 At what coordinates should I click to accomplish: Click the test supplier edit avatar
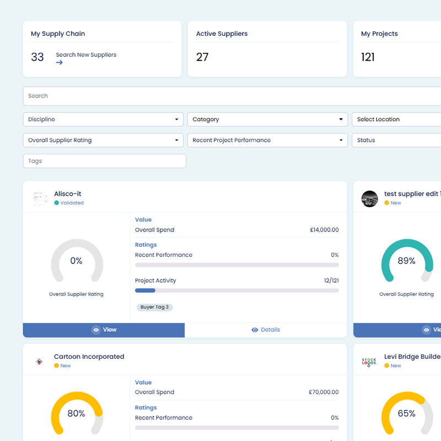[369, 198]
